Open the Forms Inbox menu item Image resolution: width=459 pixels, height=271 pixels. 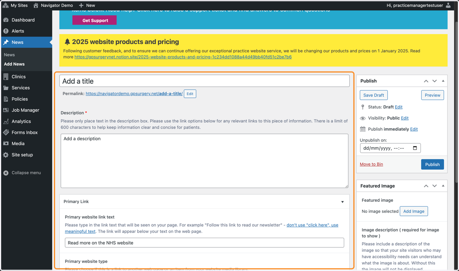click(26, 132)
